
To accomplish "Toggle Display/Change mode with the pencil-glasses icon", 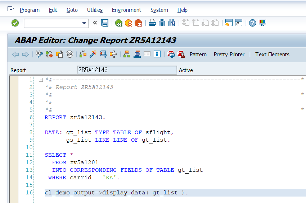I will tap(39, 54).
